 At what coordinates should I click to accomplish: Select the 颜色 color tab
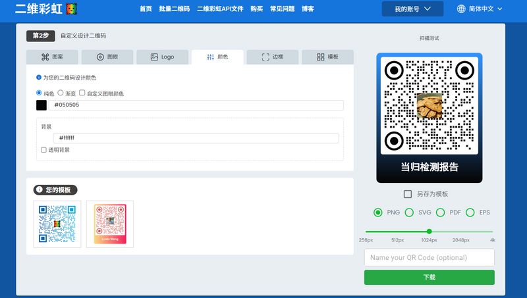pyautogui.click(x=217, y=57)
